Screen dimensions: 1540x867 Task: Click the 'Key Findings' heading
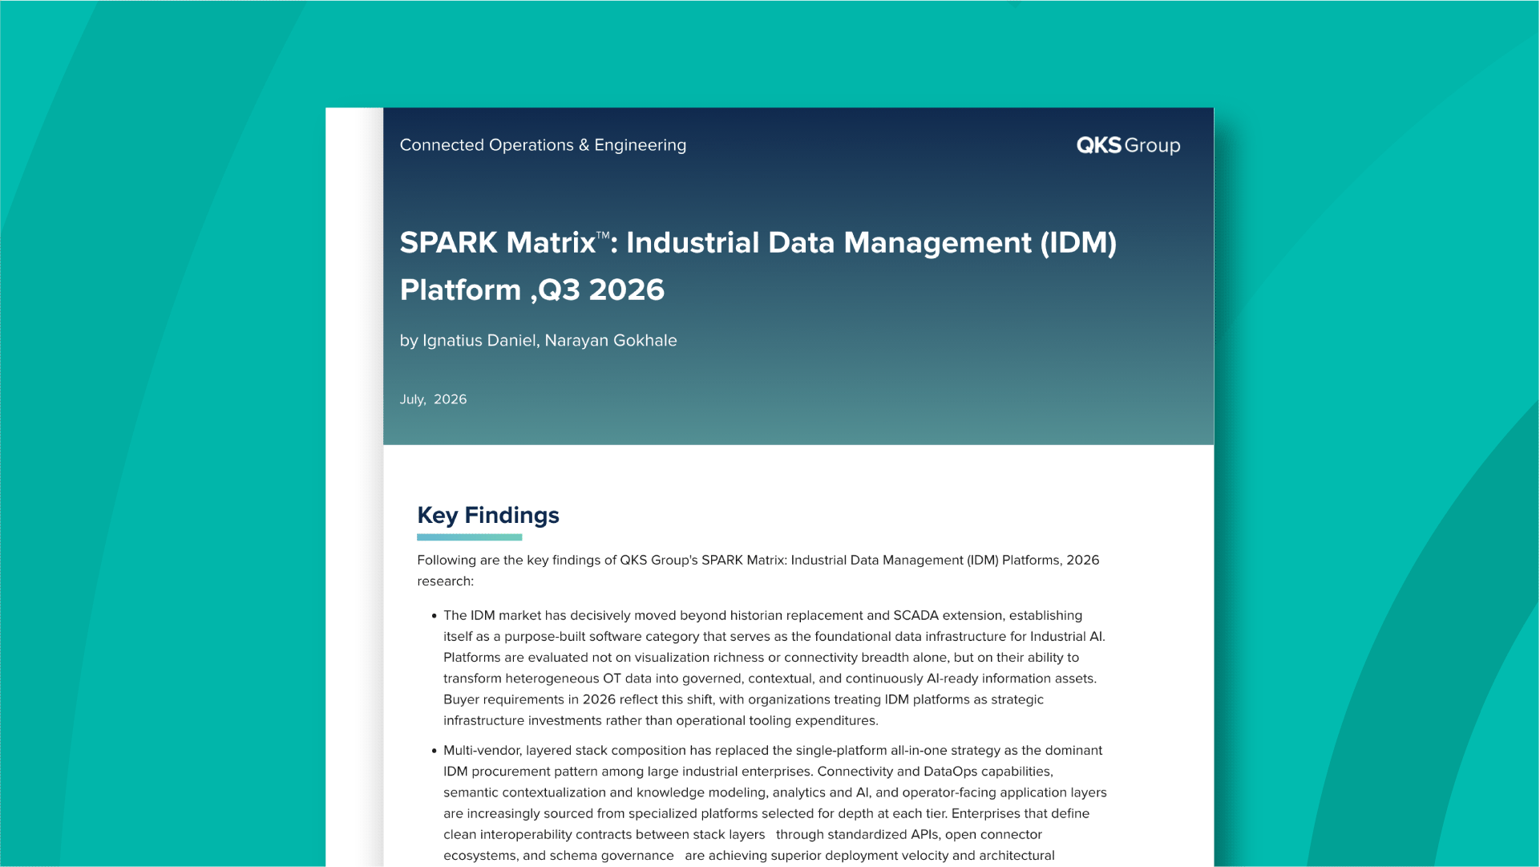point(488,515)
